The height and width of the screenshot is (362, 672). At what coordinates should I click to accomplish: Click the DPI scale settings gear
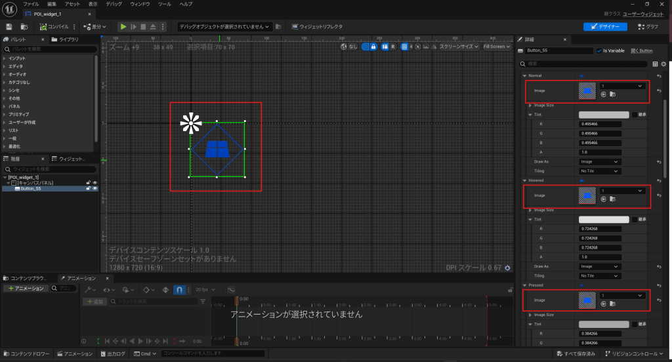click(507, 268)
